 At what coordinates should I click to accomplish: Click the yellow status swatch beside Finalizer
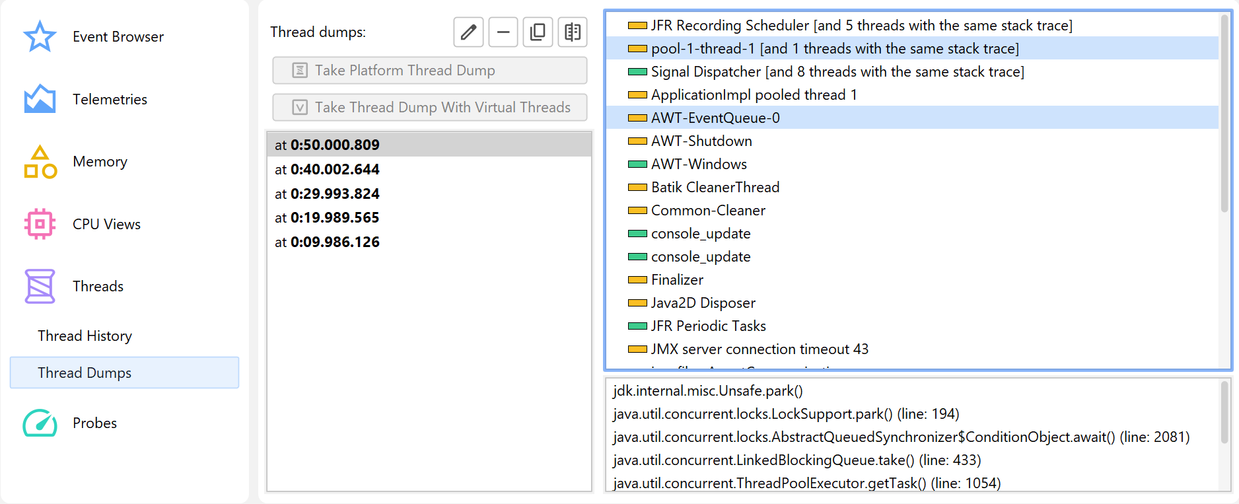(637, 280)
